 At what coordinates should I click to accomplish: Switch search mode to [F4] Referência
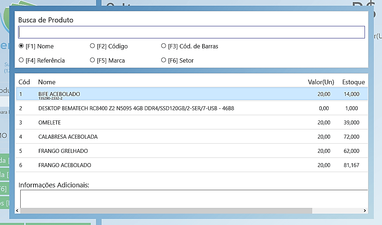point(21,60)
